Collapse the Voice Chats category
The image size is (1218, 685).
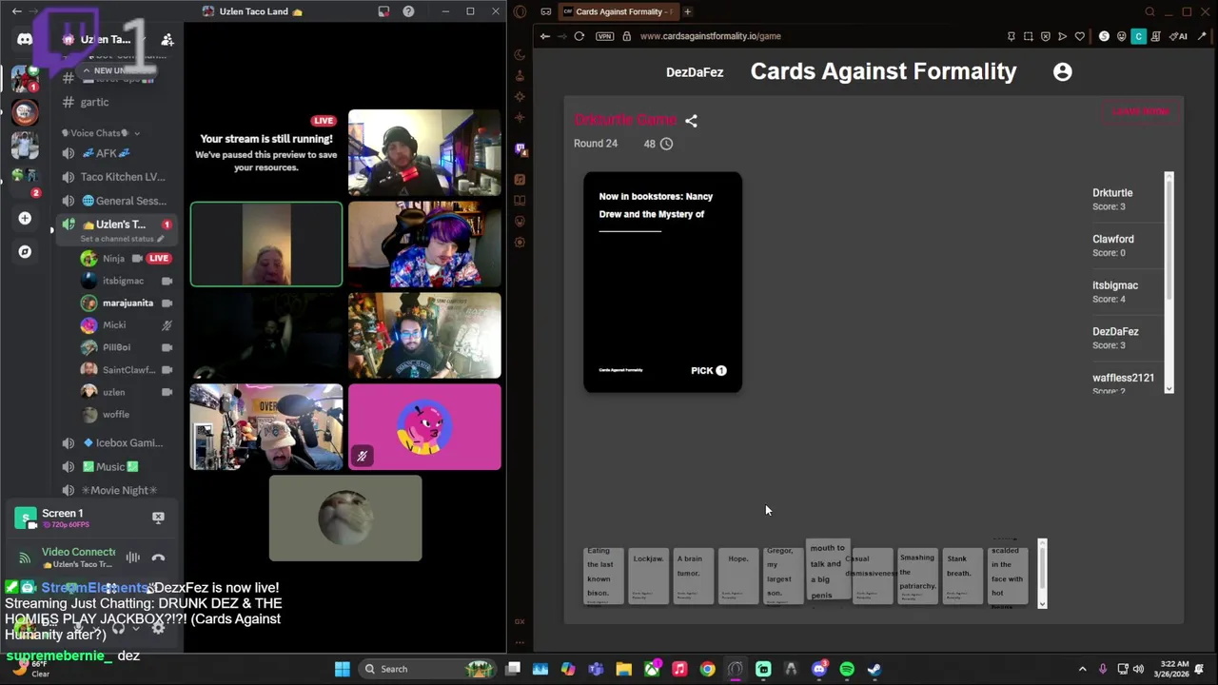(101, 133)
